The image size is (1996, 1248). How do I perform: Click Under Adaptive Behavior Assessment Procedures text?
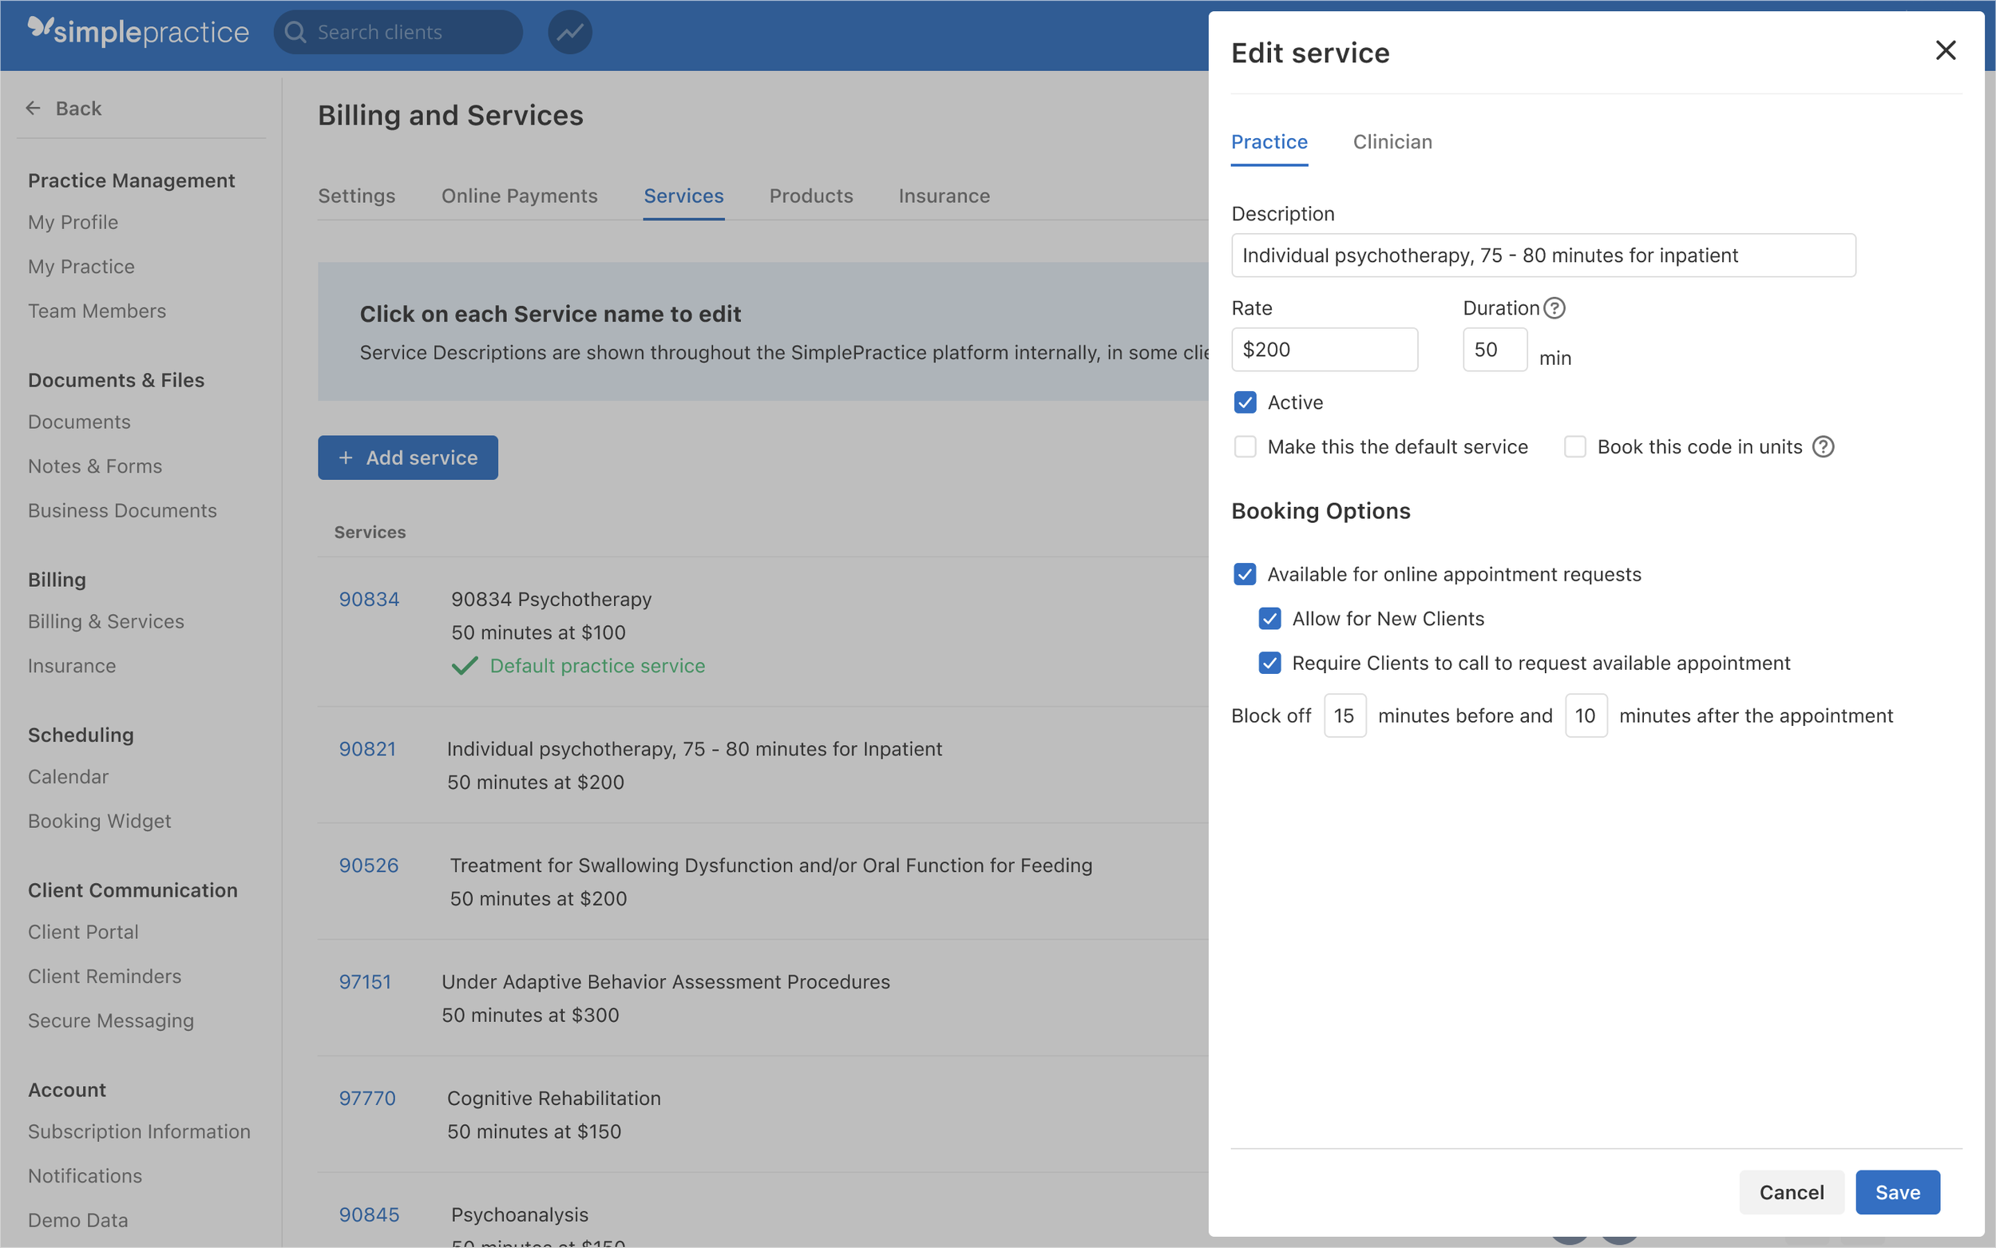click(665, 981)
